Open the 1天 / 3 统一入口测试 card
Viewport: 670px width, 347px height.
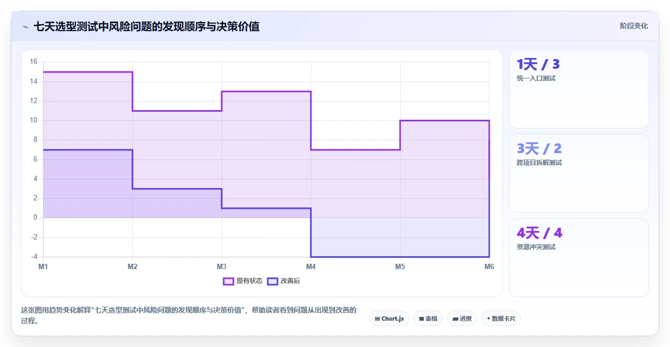tap(579, 89)
